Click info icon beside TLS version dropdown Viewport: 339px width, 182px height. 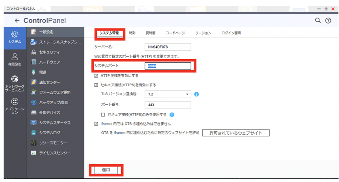pos(196,94)
